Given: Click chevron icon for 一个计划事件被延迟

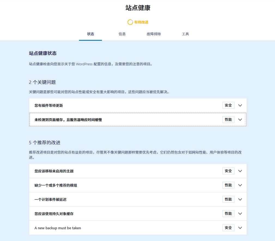Looking at the screenshot, I should pos(240,199).
